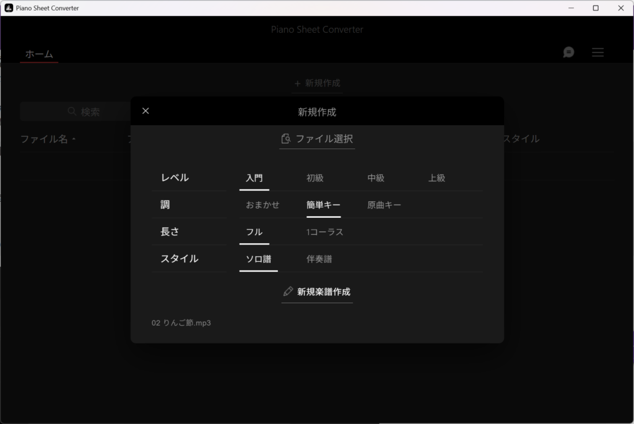Select 入門 level option
Screen dimensions: 634x424
click(254, 178)
